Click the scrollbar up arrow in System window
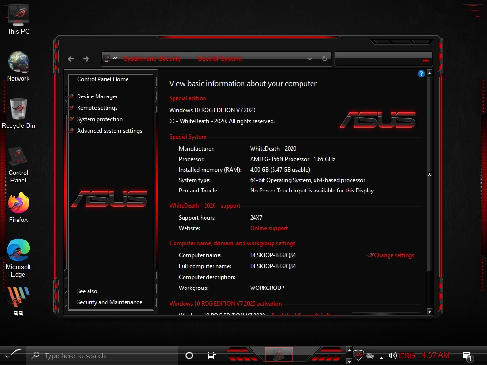Viewport: 487px width, 365px height. (x=429, y=73)
